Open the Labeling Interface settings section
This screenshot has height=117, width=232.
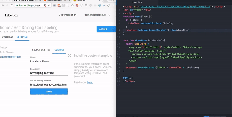coord(10,57)
